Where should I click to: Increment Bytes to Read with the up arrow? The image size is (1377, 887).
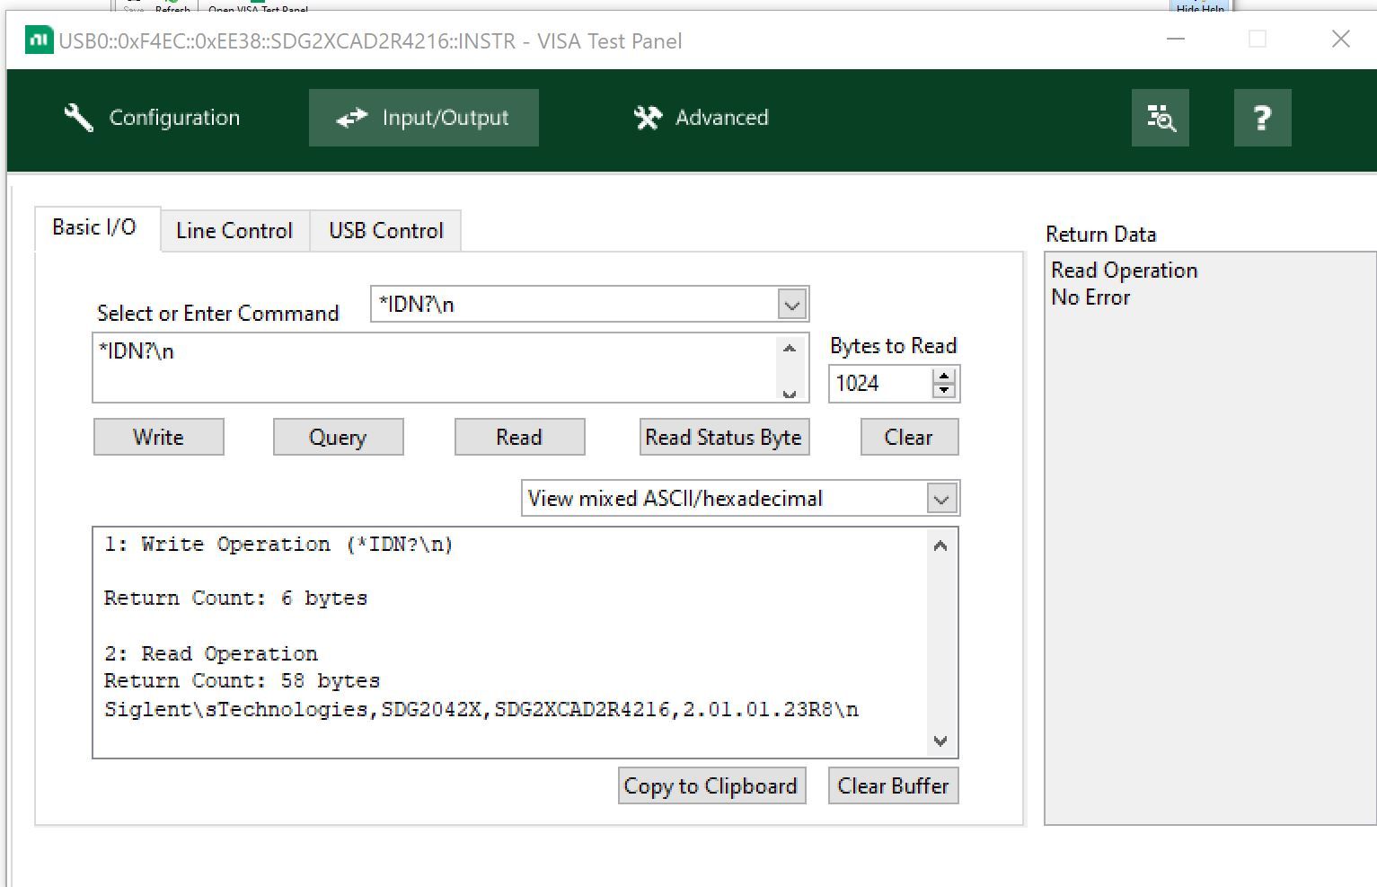tap(943, 377)
